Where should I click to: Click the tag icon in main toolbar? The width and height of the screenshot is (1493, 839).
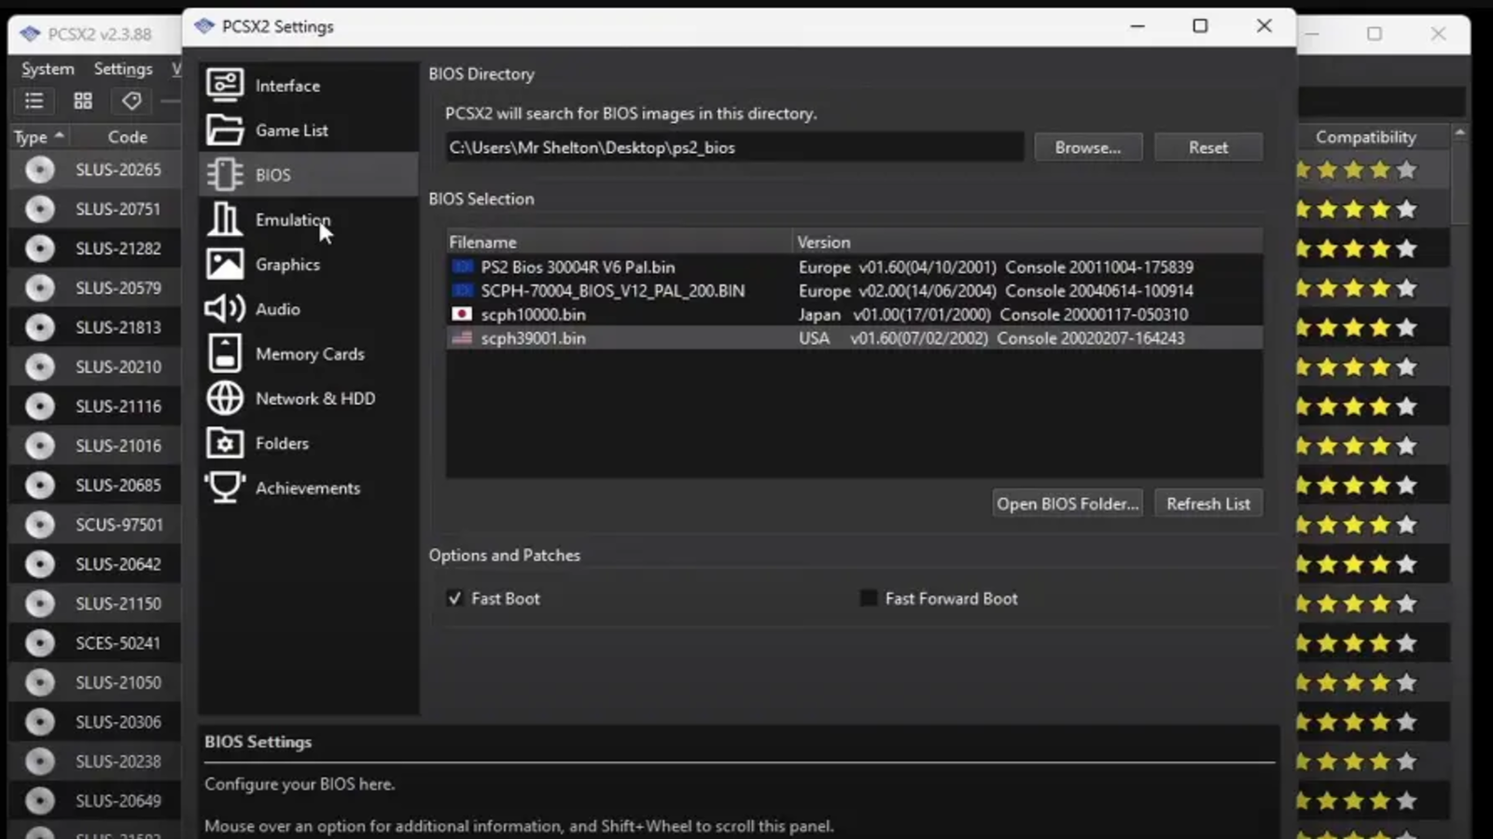point(132,101)
